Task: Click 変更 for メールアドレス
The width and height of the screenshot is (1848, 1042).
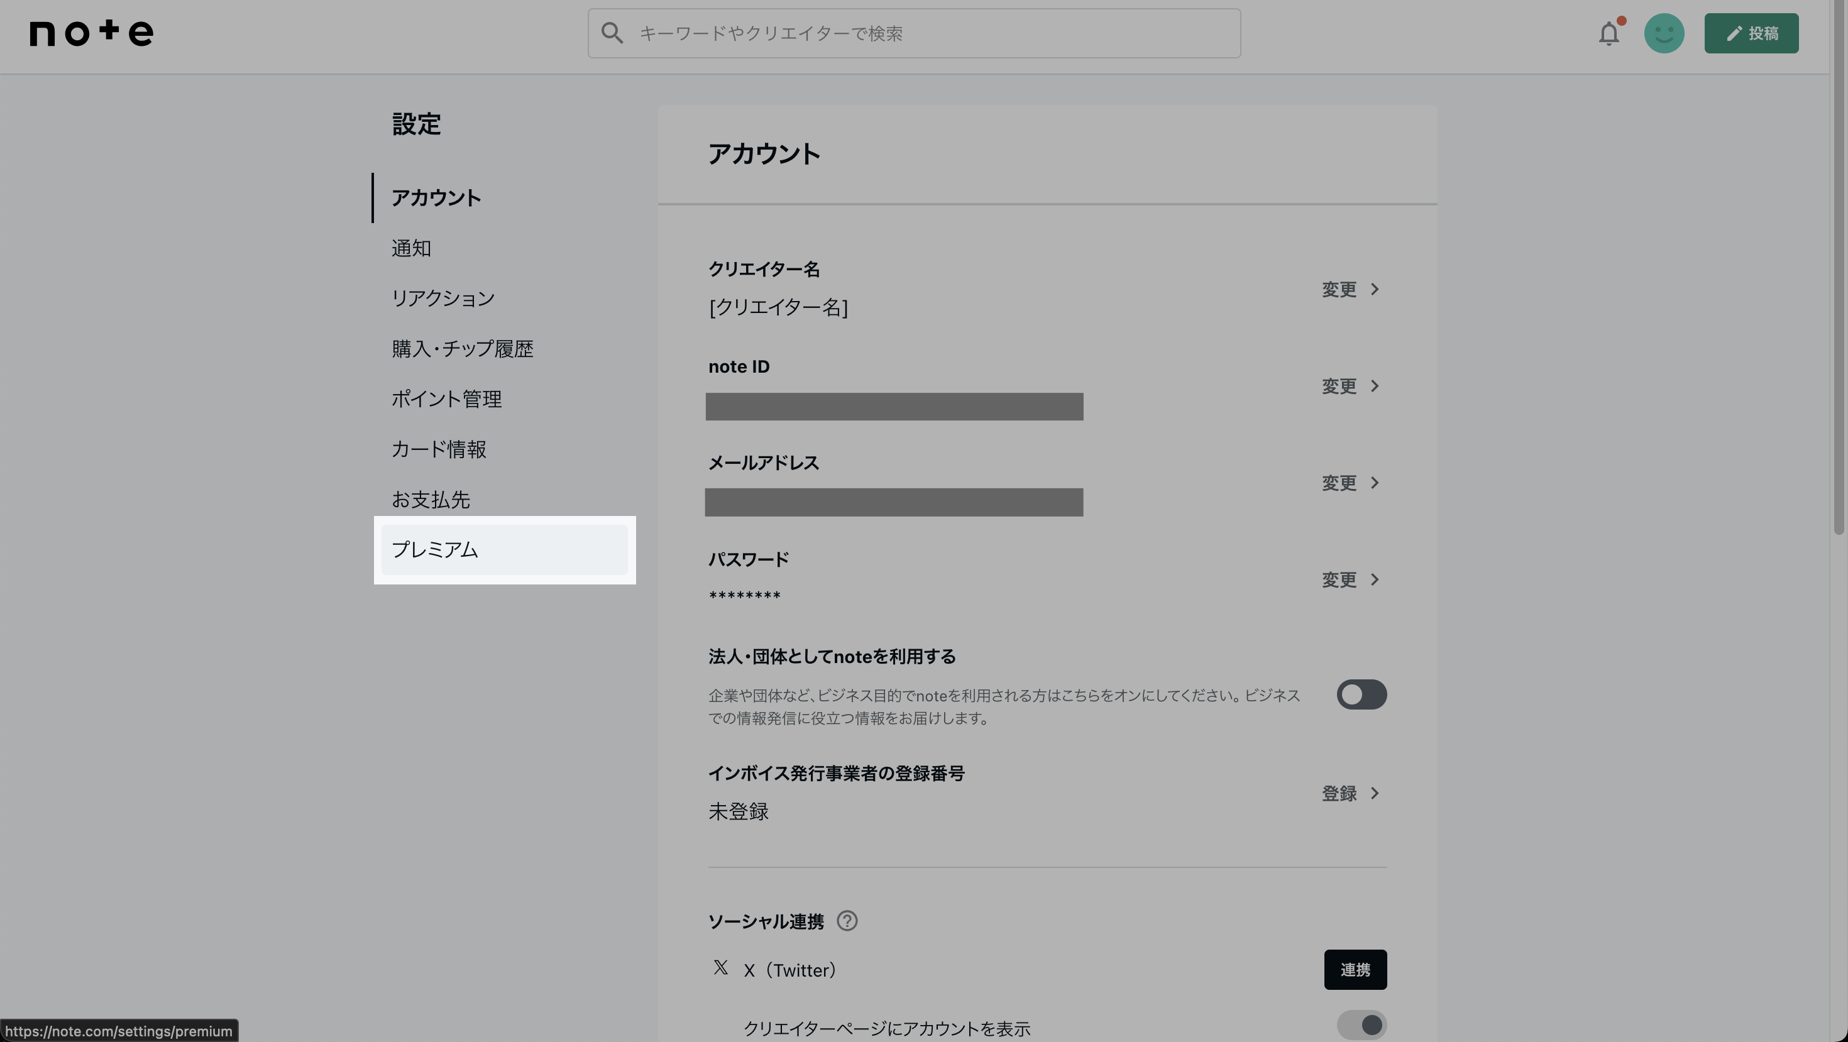Action: click(1350, 483)
